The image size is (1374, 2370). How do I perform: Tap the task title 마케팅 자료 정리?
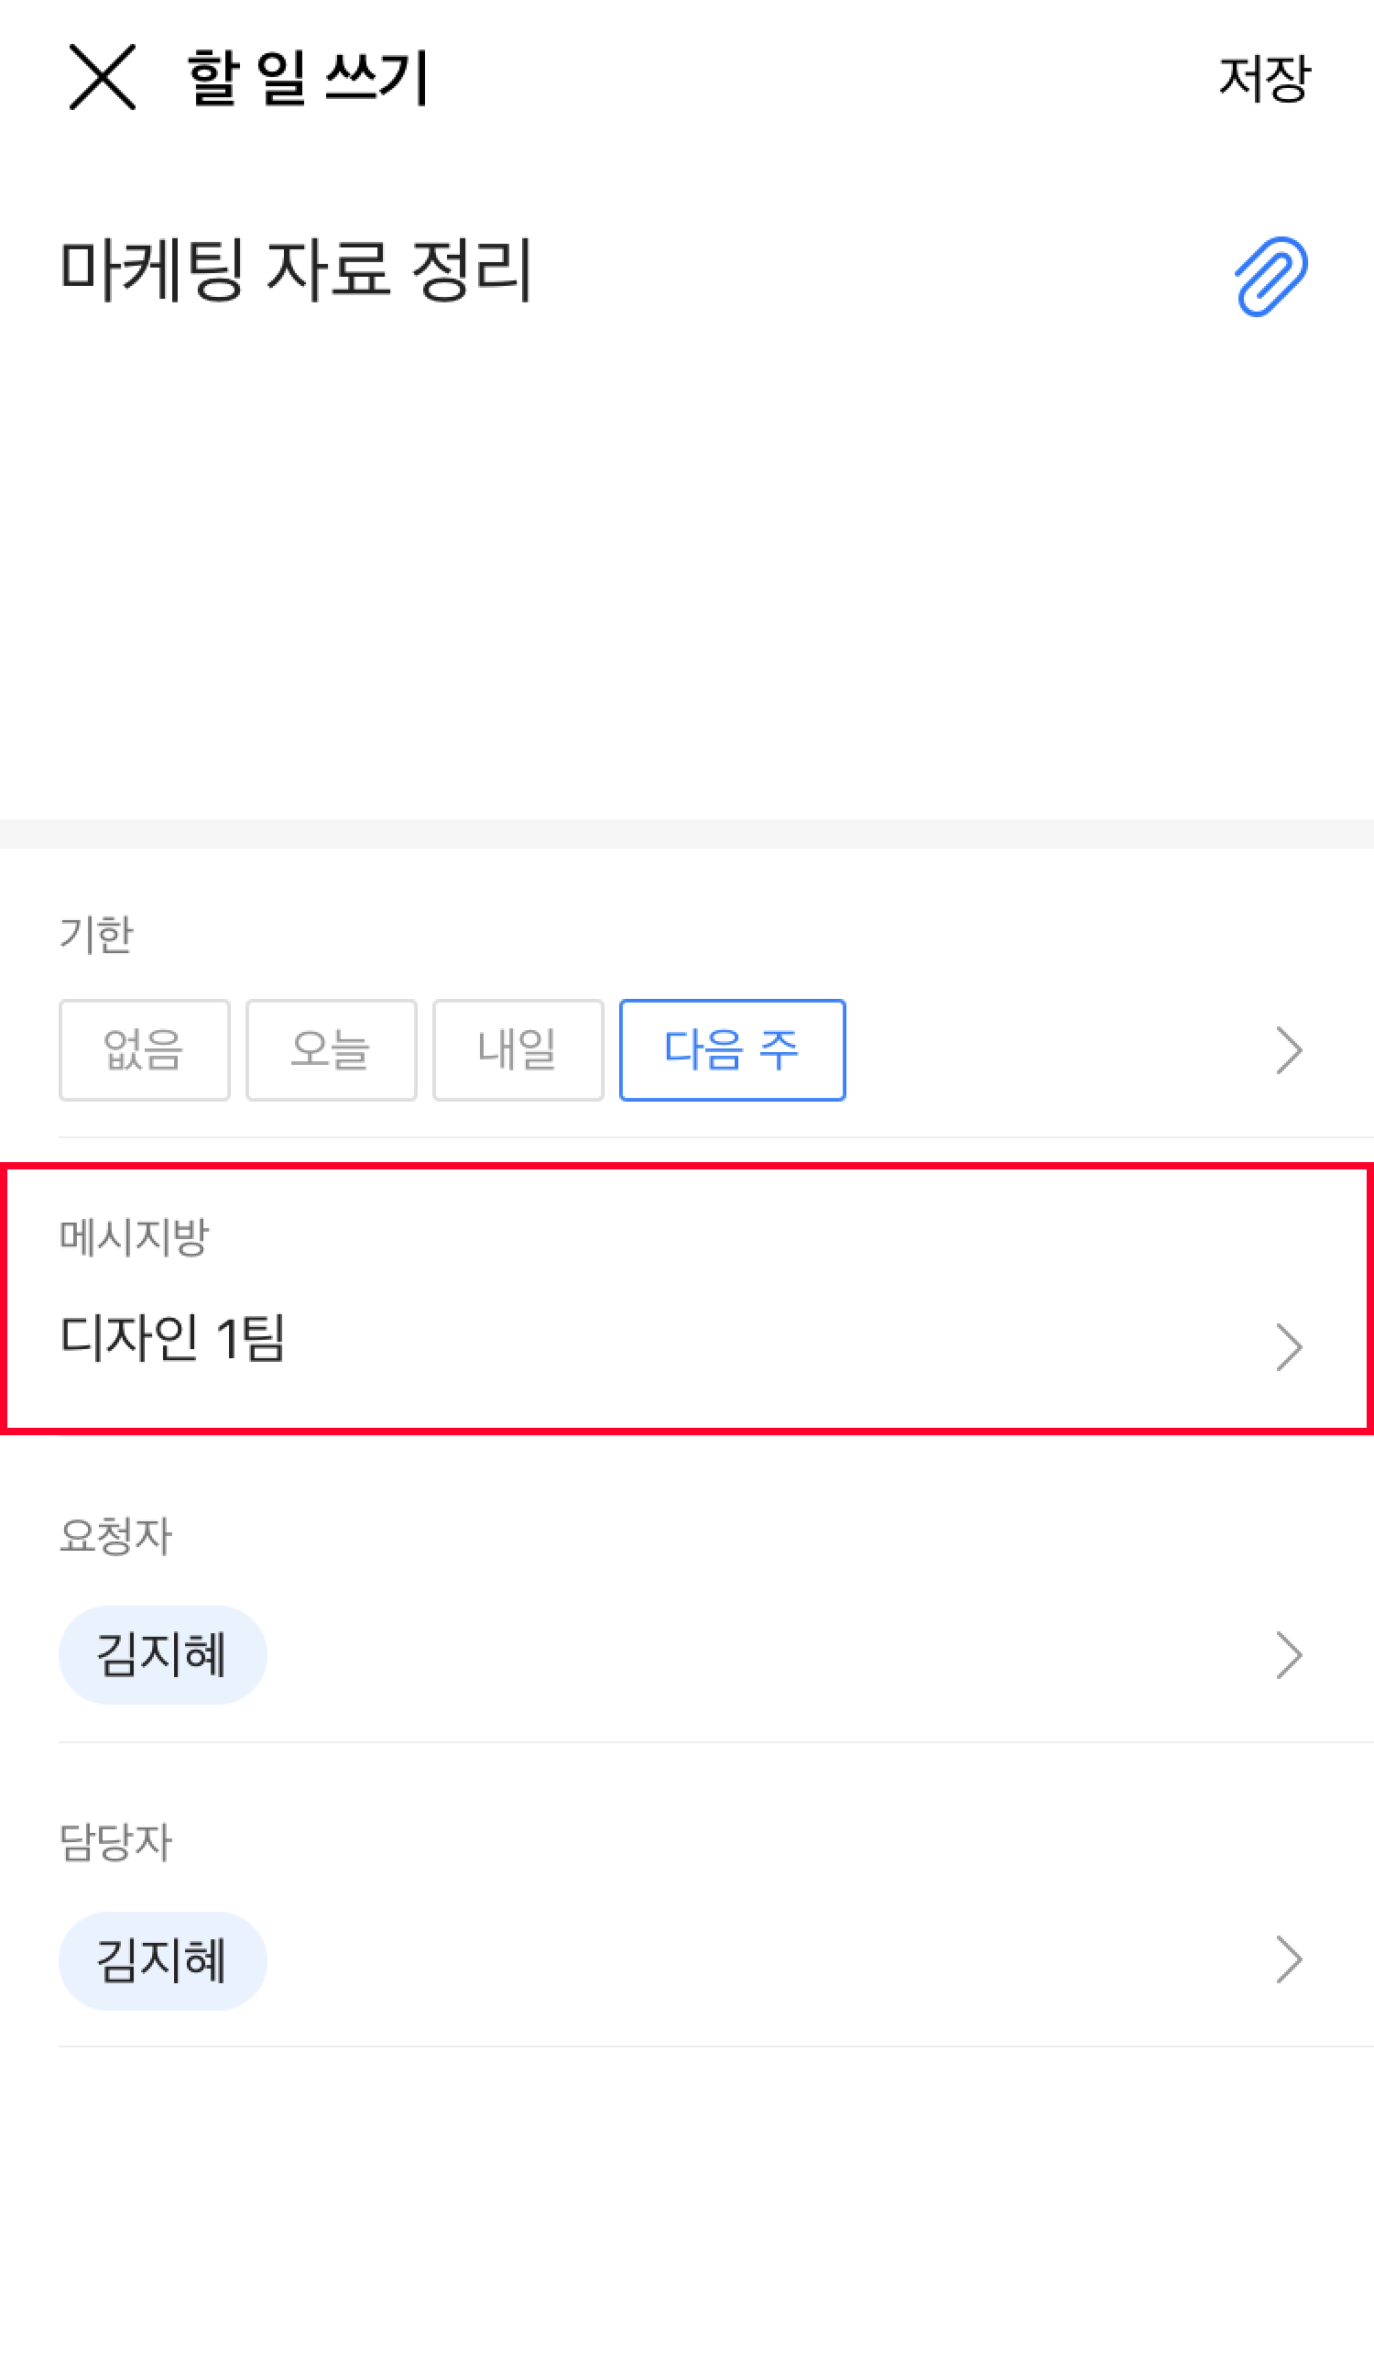click(296, 271)
